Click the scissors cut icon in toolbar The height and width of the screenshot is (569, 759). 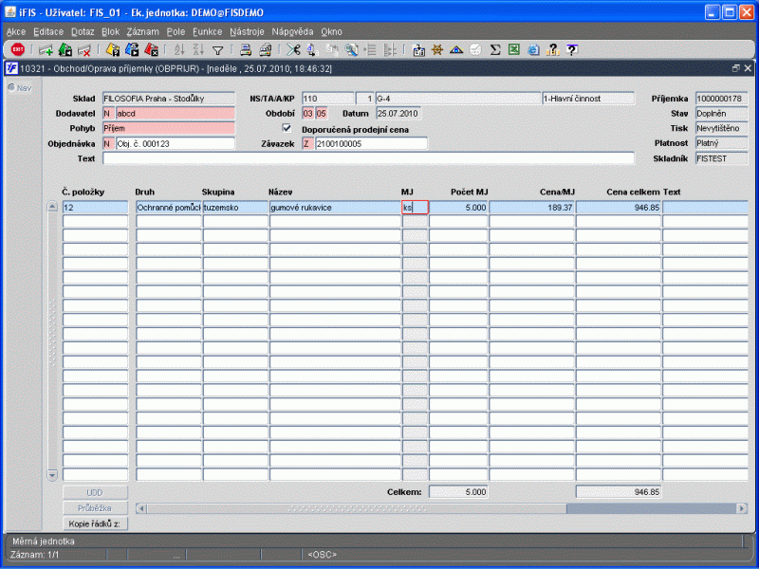[294, 49]
